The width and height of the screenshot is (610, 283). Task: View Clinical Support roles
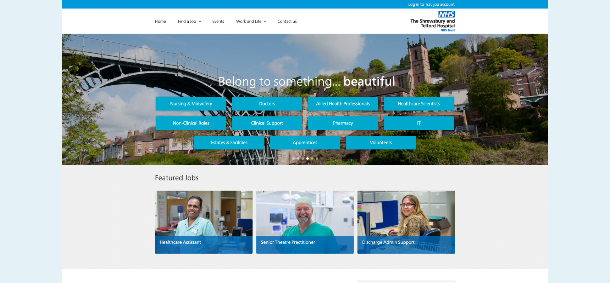[267, 123]
